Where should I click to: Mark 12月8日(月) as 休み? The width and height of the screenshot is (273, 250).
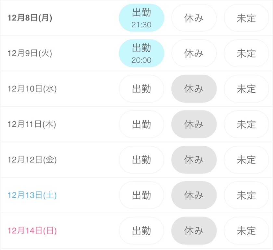coord(194,18)
